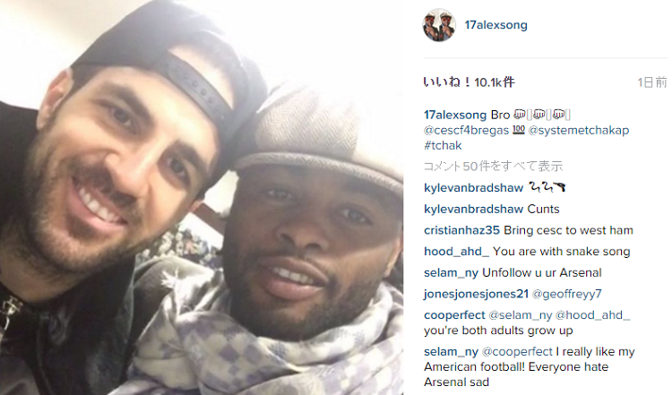Open kylevanbradshaw profile from the second comment
This screenshot has height=395, width=672.
coord(474,209)
